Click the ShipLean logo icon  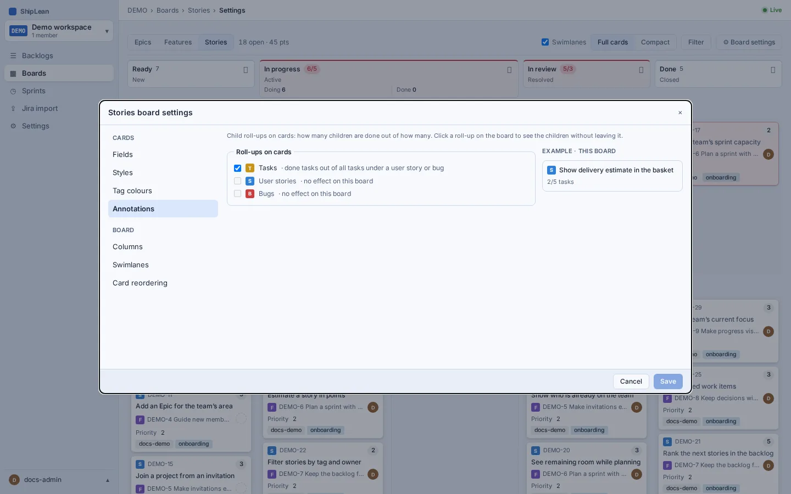coord(13,12)
